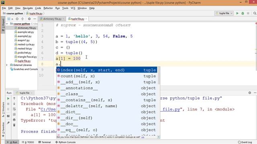Choose __eq__(self, o) completion suggestion
The image size is (257, 144).
(x=107, y=130)
